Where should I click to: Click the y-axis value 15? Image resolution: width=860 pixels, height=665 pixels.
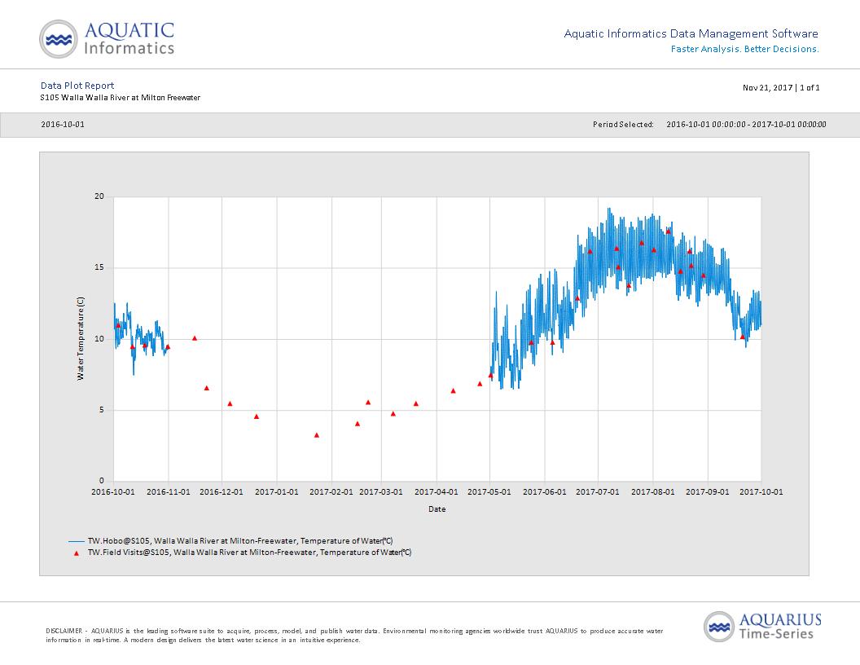coord(99,268)
